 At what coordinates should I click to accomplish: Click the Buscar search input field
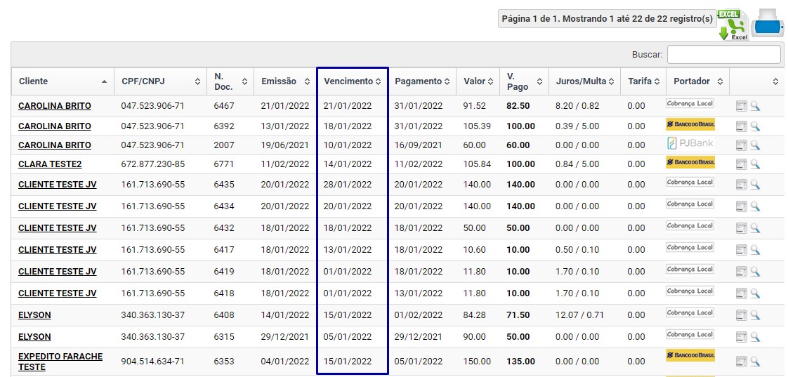(723, 55)
